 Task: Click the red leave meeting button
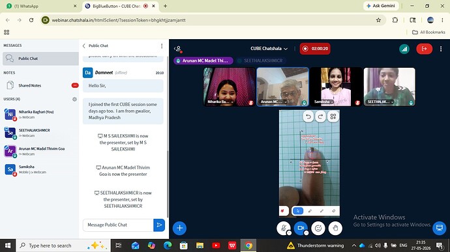[x=424, y=49]
